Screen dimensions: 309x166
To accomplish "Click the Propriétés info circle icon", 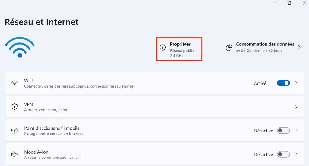I will tap(163, 48).
